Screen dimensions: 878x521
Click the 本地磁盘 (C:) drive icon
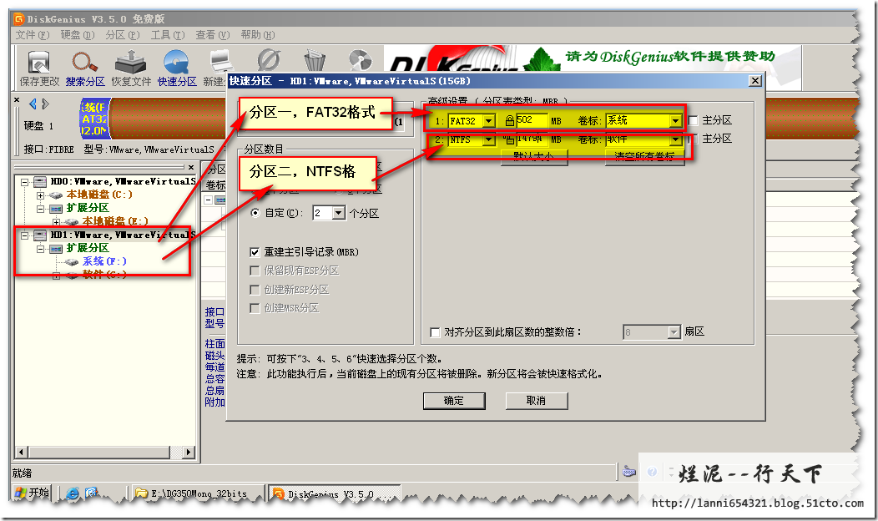click(55, 195)
